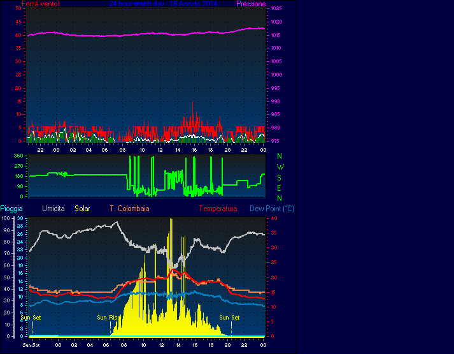454x354 pixels.
Task: Click the 'Sun Set' label at bottom-left time axis
Action: click(x=31, y=345)
